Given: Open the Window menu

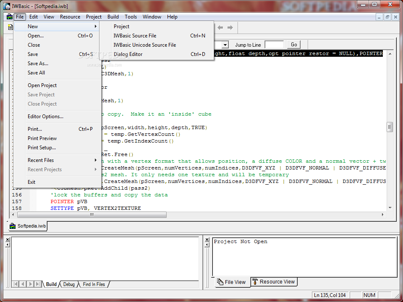Looking at the screenshot, I should (x=152, y=17).
